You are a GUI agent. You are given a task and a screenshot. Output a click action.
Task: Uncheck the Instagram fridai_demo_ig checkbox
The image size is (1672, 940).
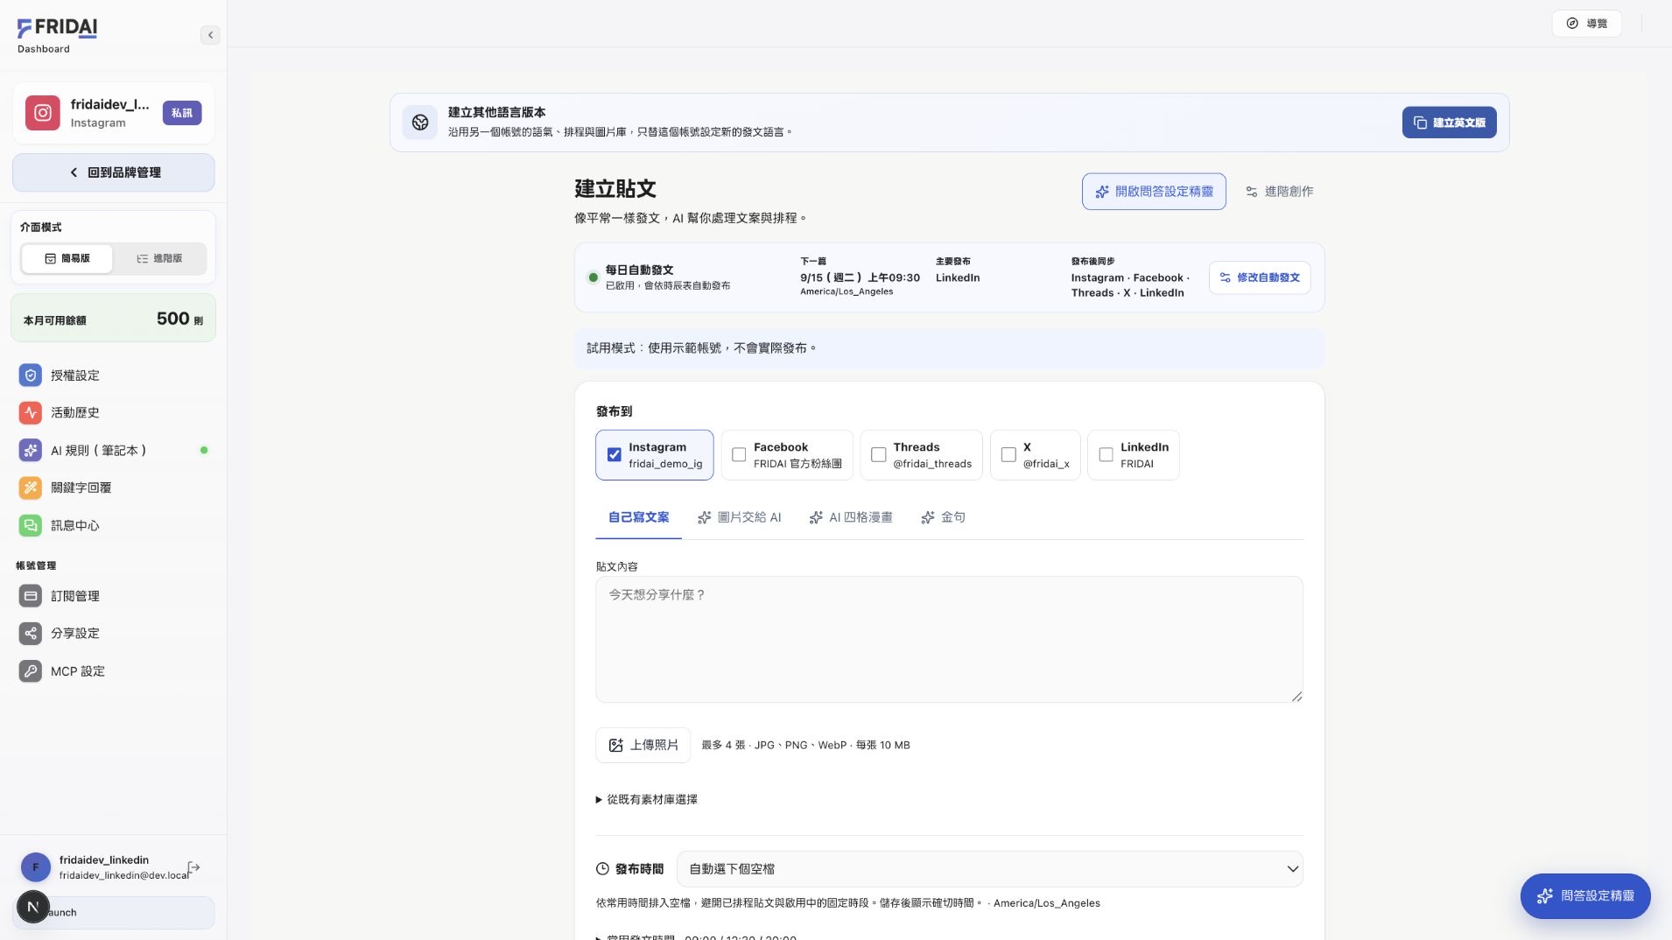pos(615,455)
